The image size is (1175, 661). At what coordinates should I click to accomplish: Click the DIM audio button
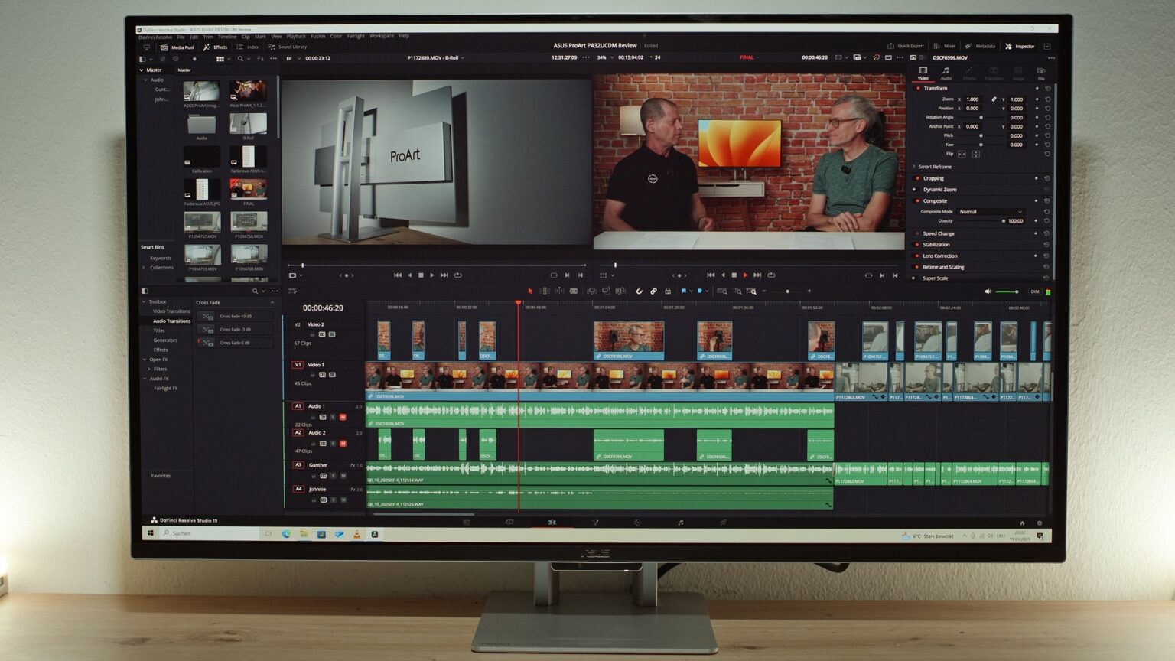[x=1035, y=291]
